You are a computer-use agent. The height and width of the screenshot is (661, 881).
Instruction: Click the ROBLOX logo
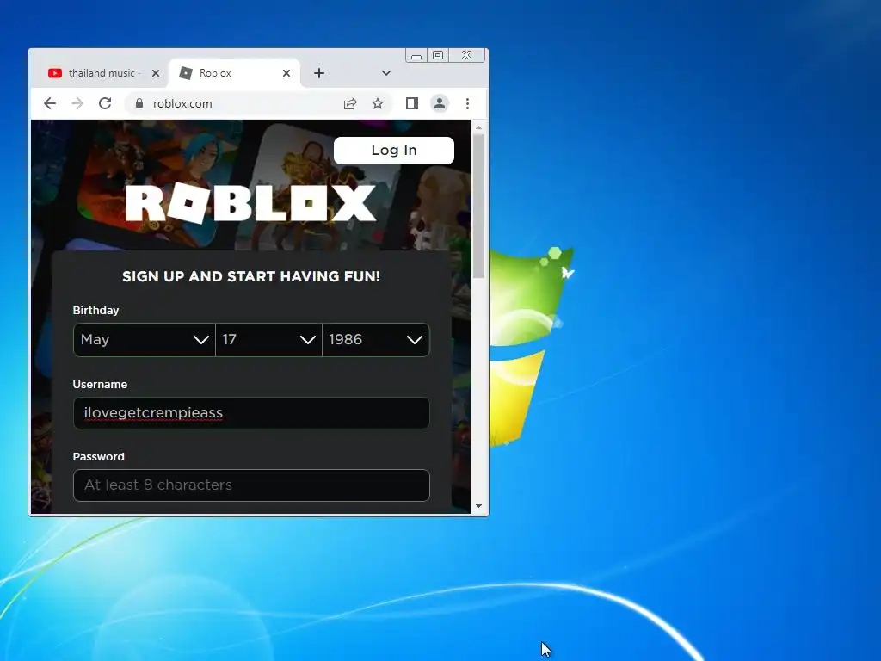[x=251, y=203]
